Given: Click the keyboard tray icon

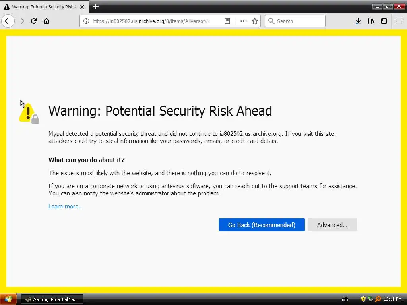Looking at the screenshot, I should tap(345, 299).
